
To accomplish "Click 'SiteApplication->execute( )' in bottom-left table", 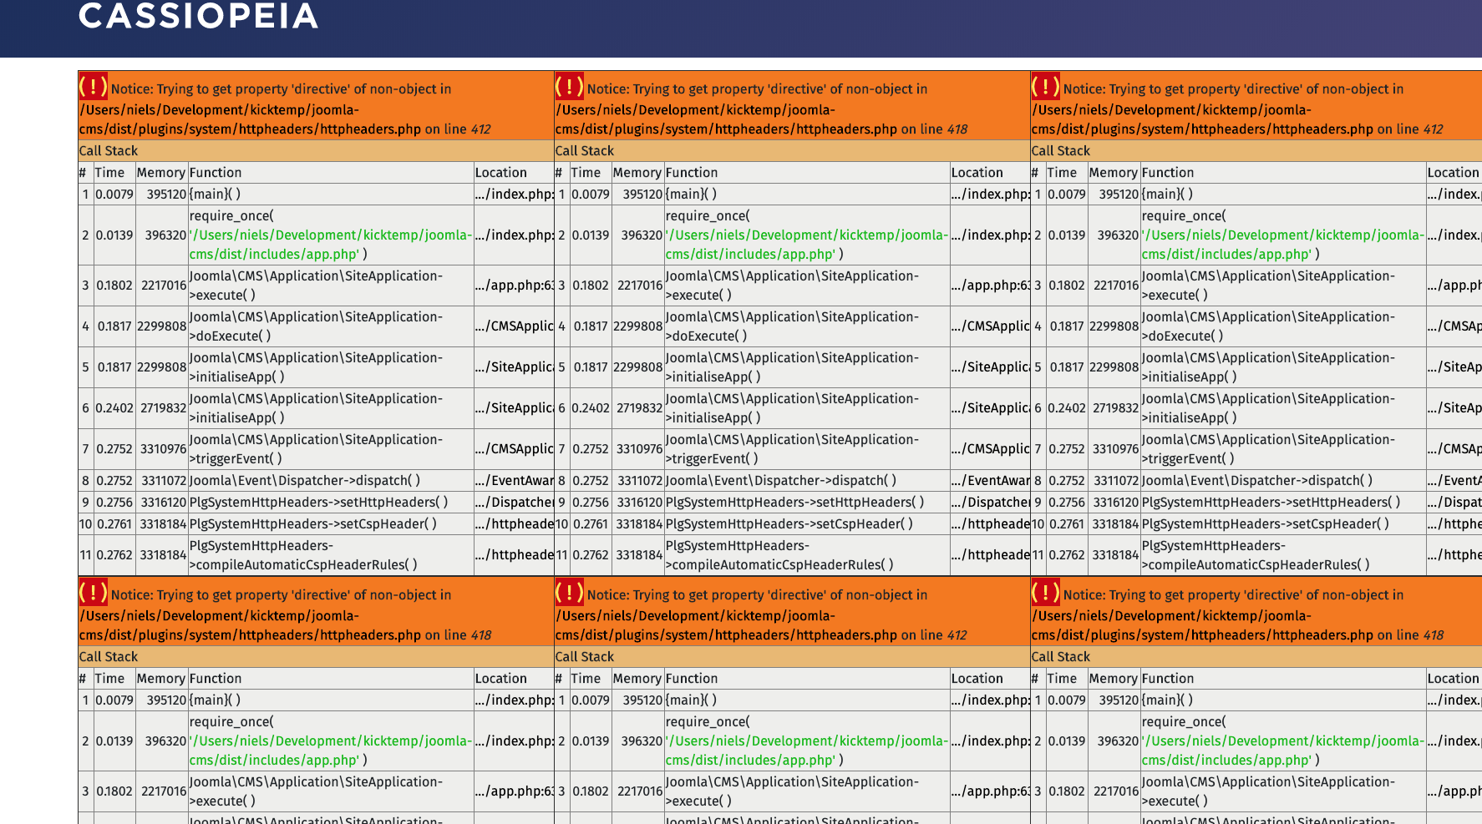I will tap(316, 791).
